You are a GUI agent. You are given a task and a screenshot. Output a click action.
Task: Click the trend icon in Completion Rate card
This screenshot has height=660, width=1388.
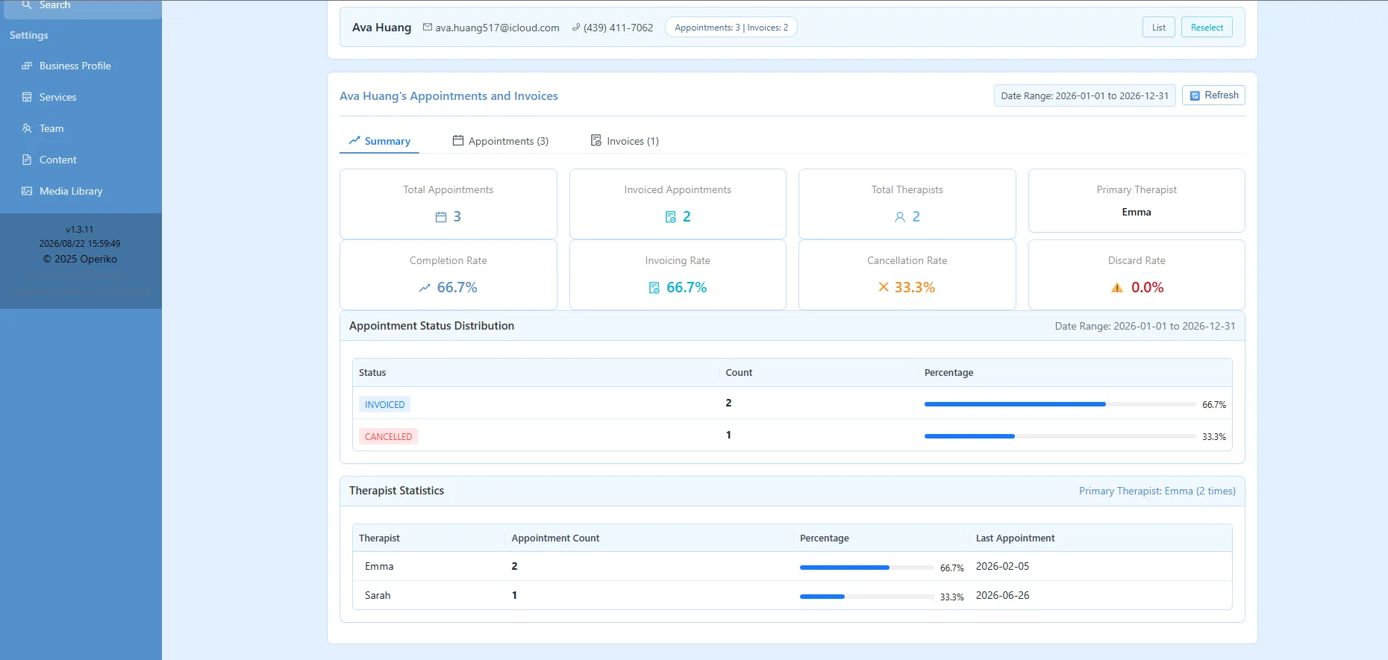425,288
